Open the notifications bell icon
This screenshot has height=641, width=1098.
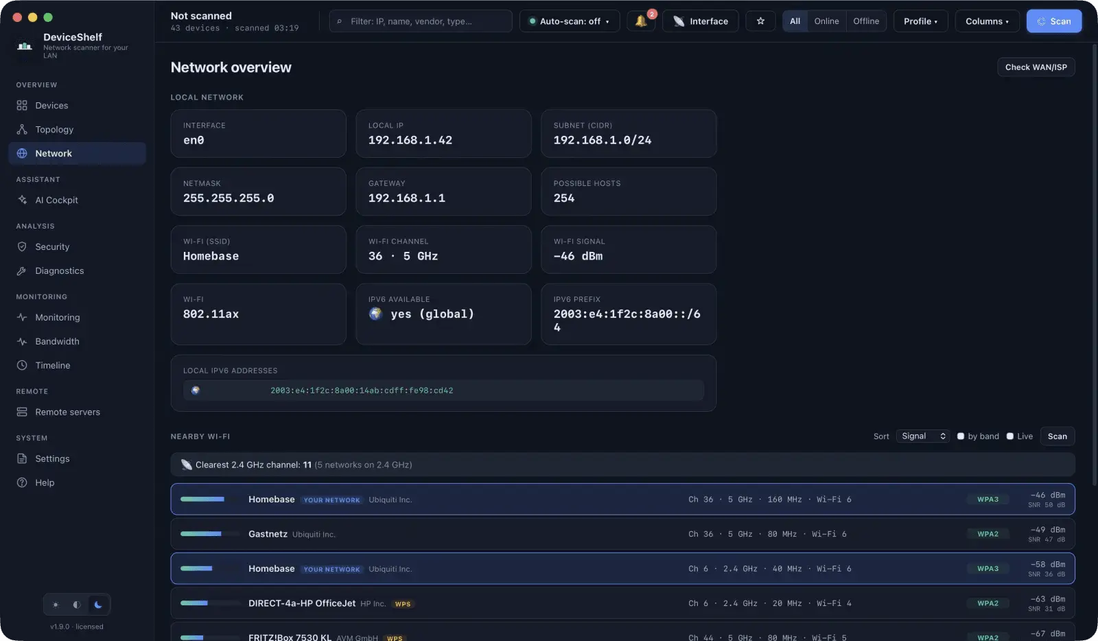(641, 21)
